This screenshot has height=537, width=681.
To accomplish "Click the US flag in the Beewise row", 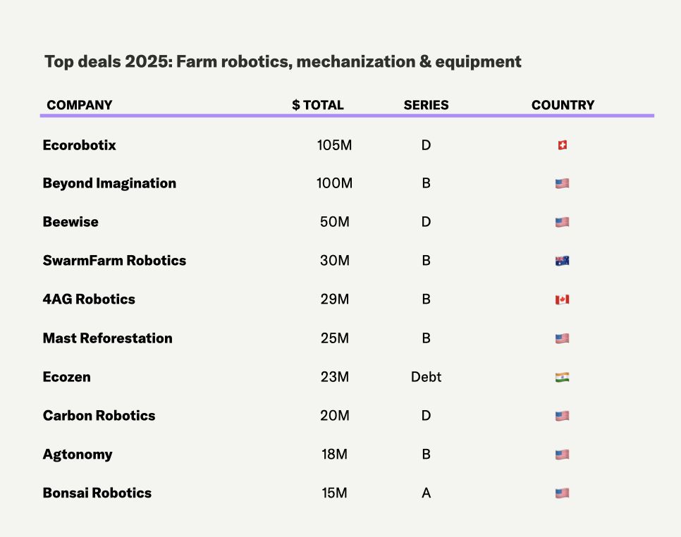I will tap(562, 223).
